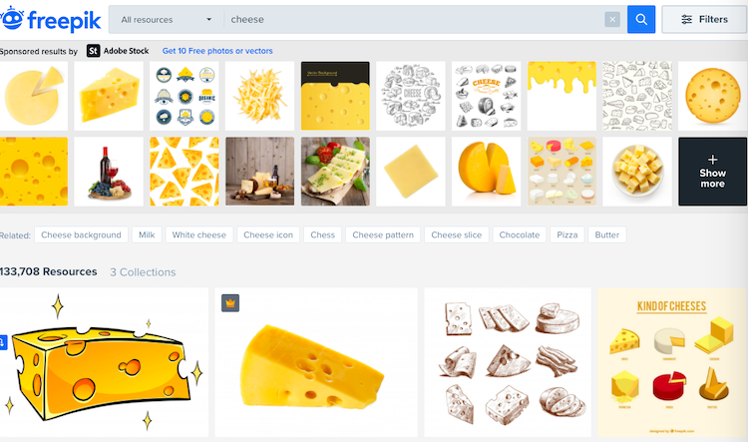Screen dimensions: 748x442
Task: Open the Kind of Cheeses illustration thumbnail
Action: 672,362
